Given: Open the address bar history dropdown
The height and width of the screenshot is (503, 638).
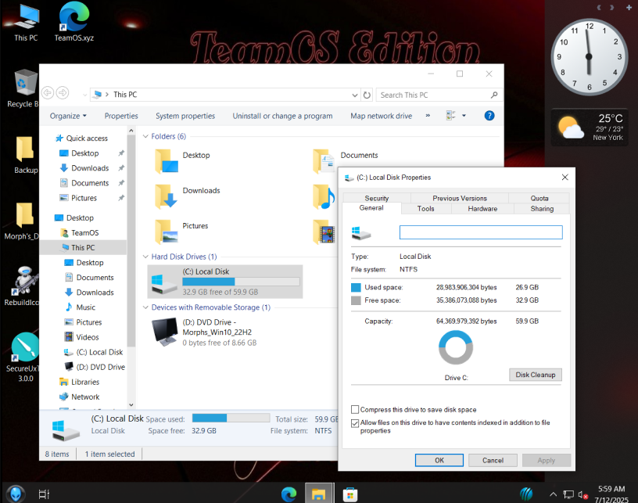Looking at the screenshot, I should tap(355, 95).
